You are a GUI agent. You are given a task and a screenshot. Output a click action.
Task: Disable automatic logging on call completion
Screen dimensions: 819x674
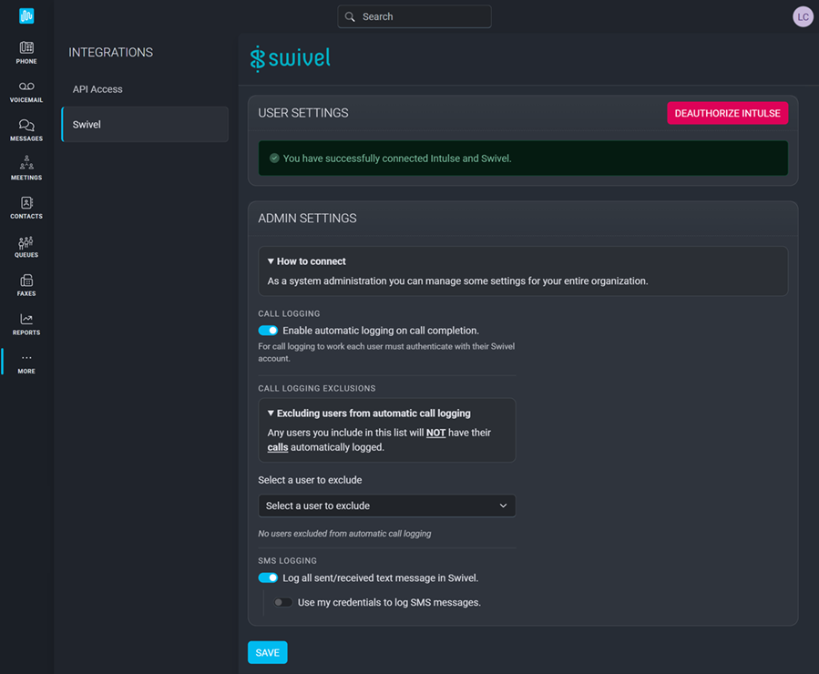pos(268,331)
